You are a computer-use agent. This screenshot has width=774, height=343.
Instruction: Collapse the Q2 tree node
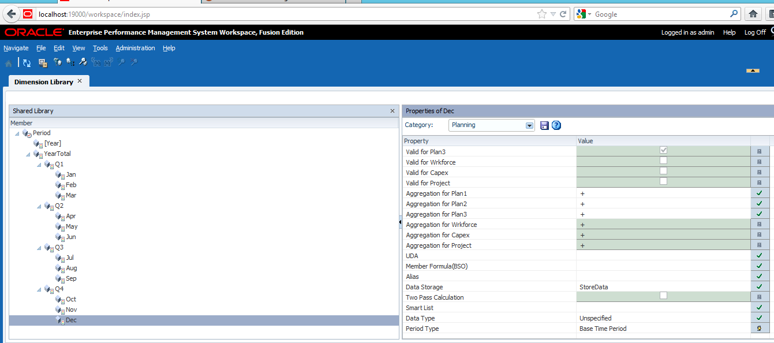pos(39,206)
